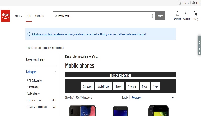The height and width of the screenshot is (116, 201).
Task: Click the magnifier icon in search box
Action: 56,16
